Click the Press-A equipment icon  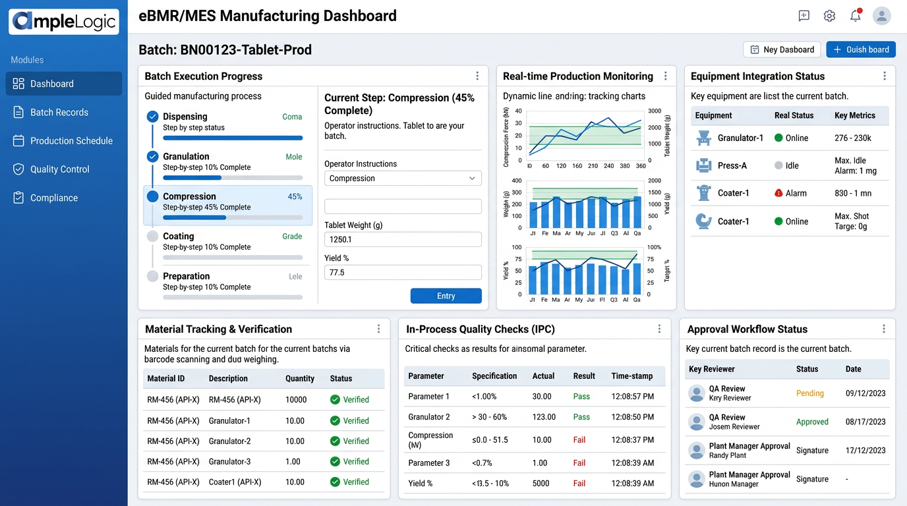(703, 166)
